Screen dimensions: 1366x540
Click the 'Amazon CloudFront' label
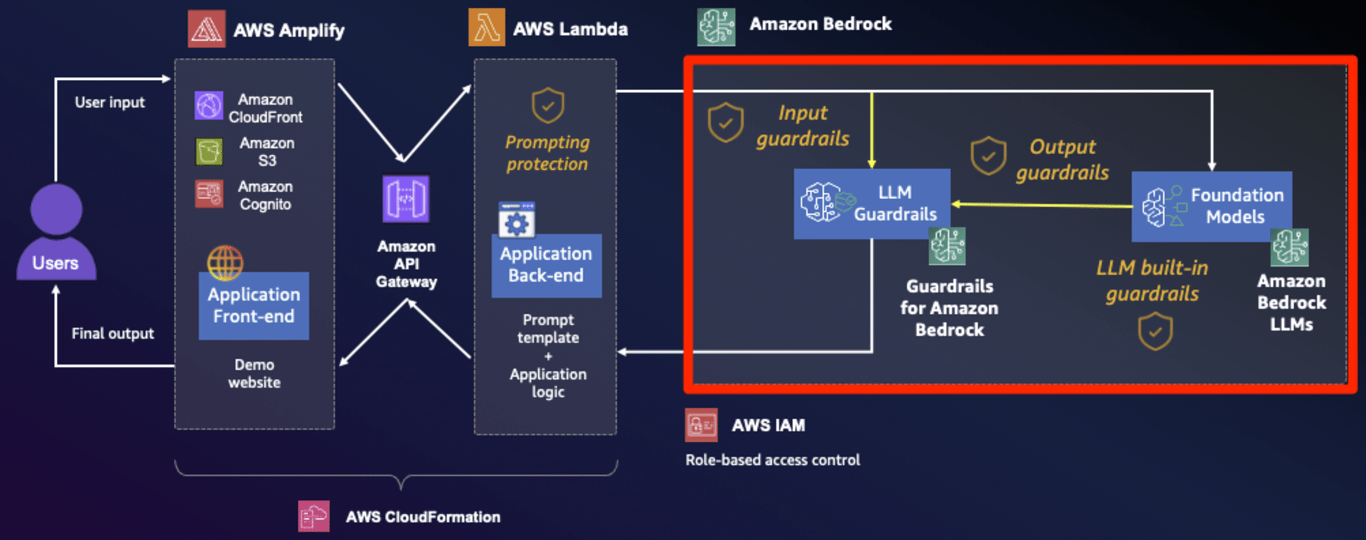[266, 108]
